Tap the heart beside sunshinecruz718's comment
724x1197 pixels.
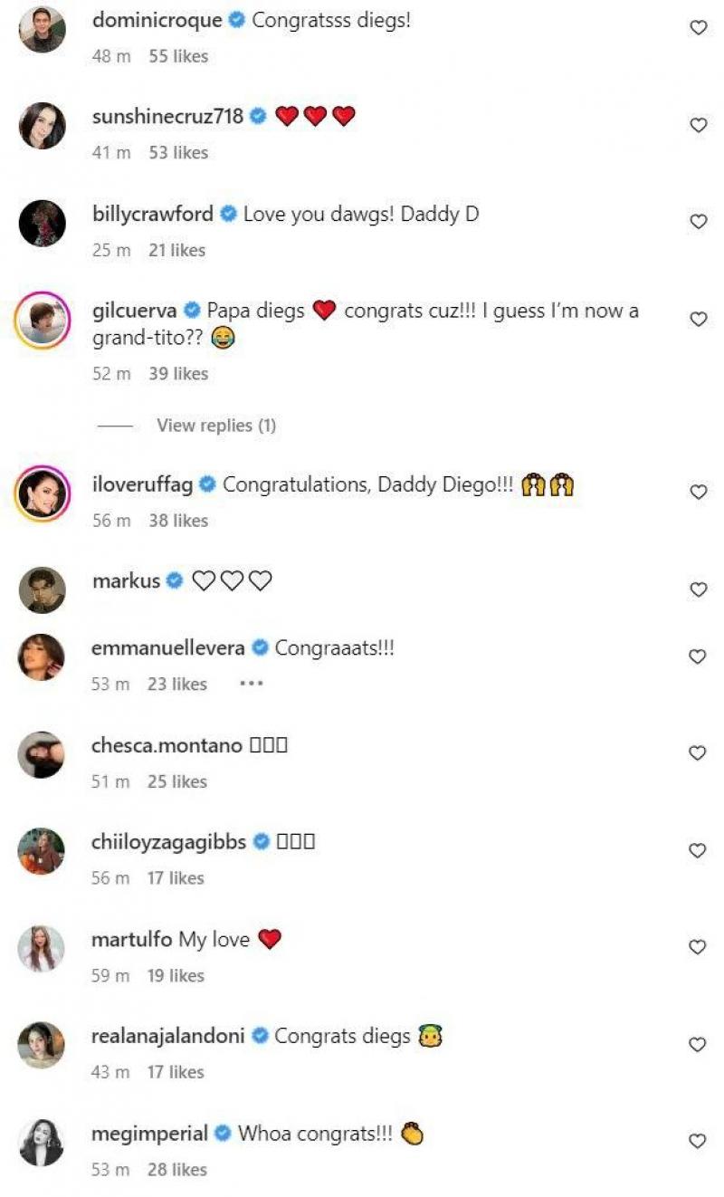(x=698, y=125)
